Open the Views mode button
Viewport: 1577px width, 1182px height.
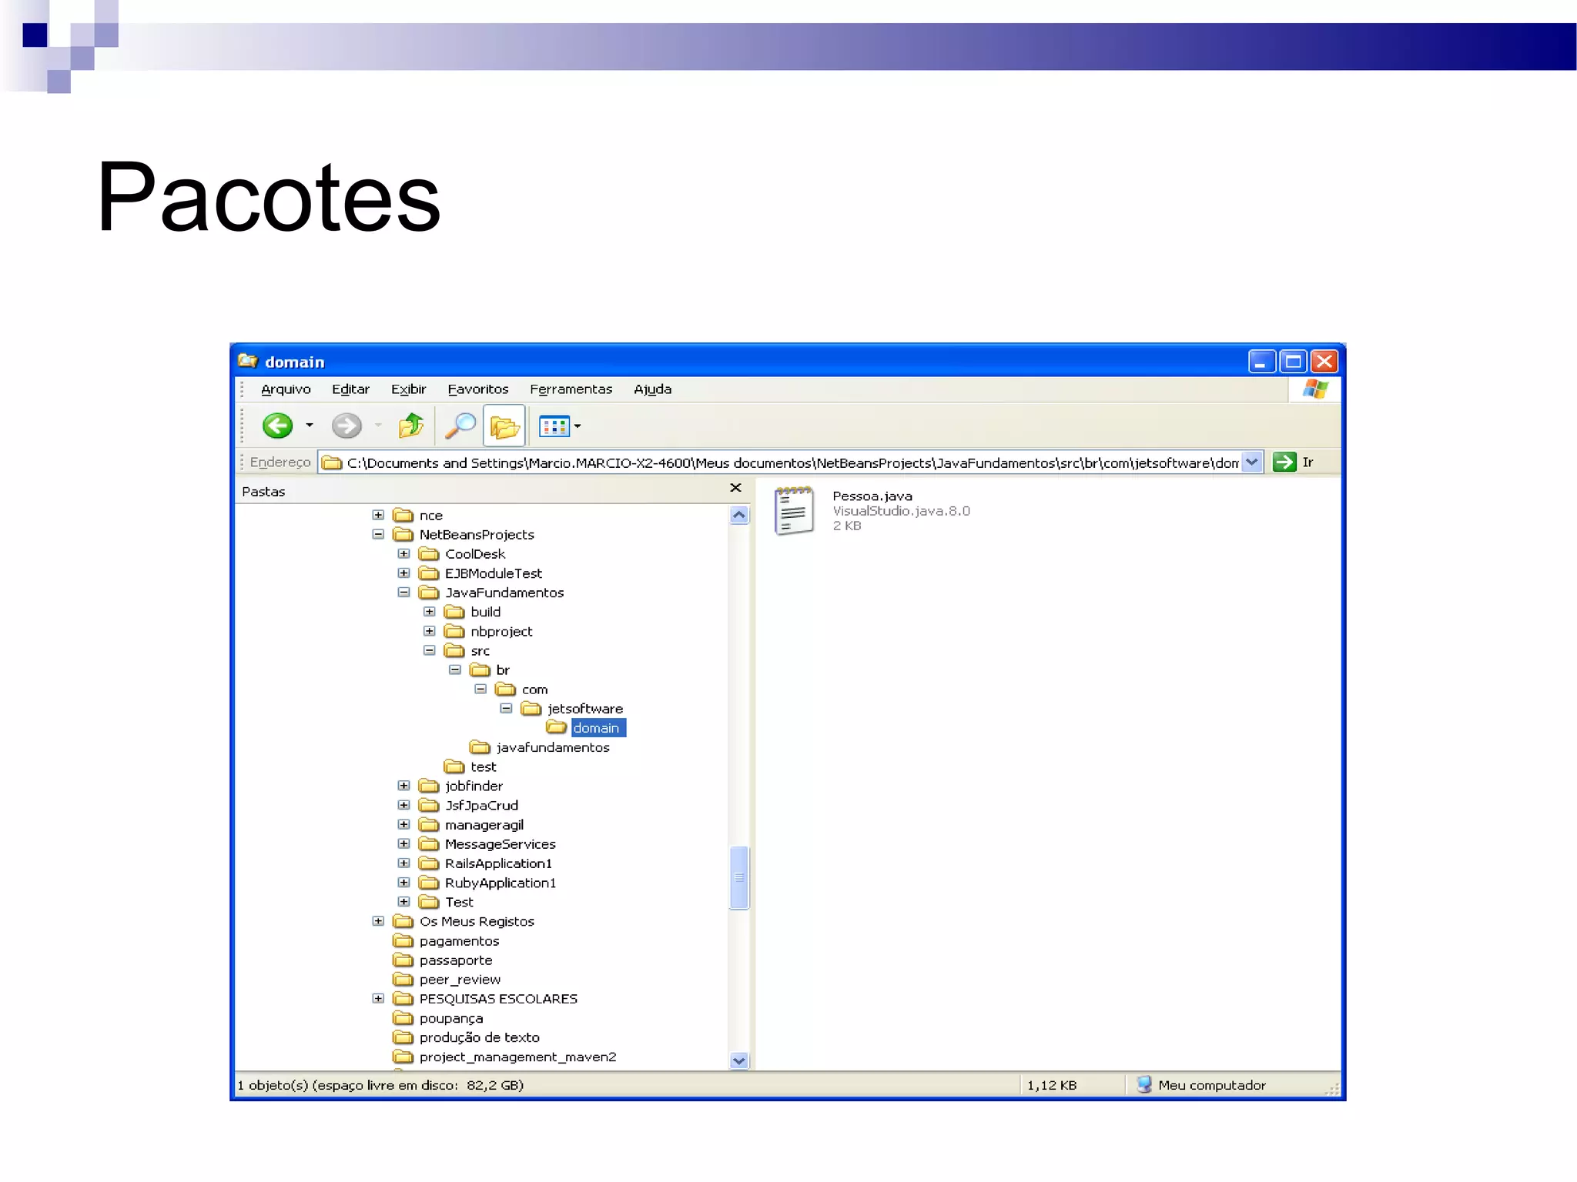[x=554, y=426]
